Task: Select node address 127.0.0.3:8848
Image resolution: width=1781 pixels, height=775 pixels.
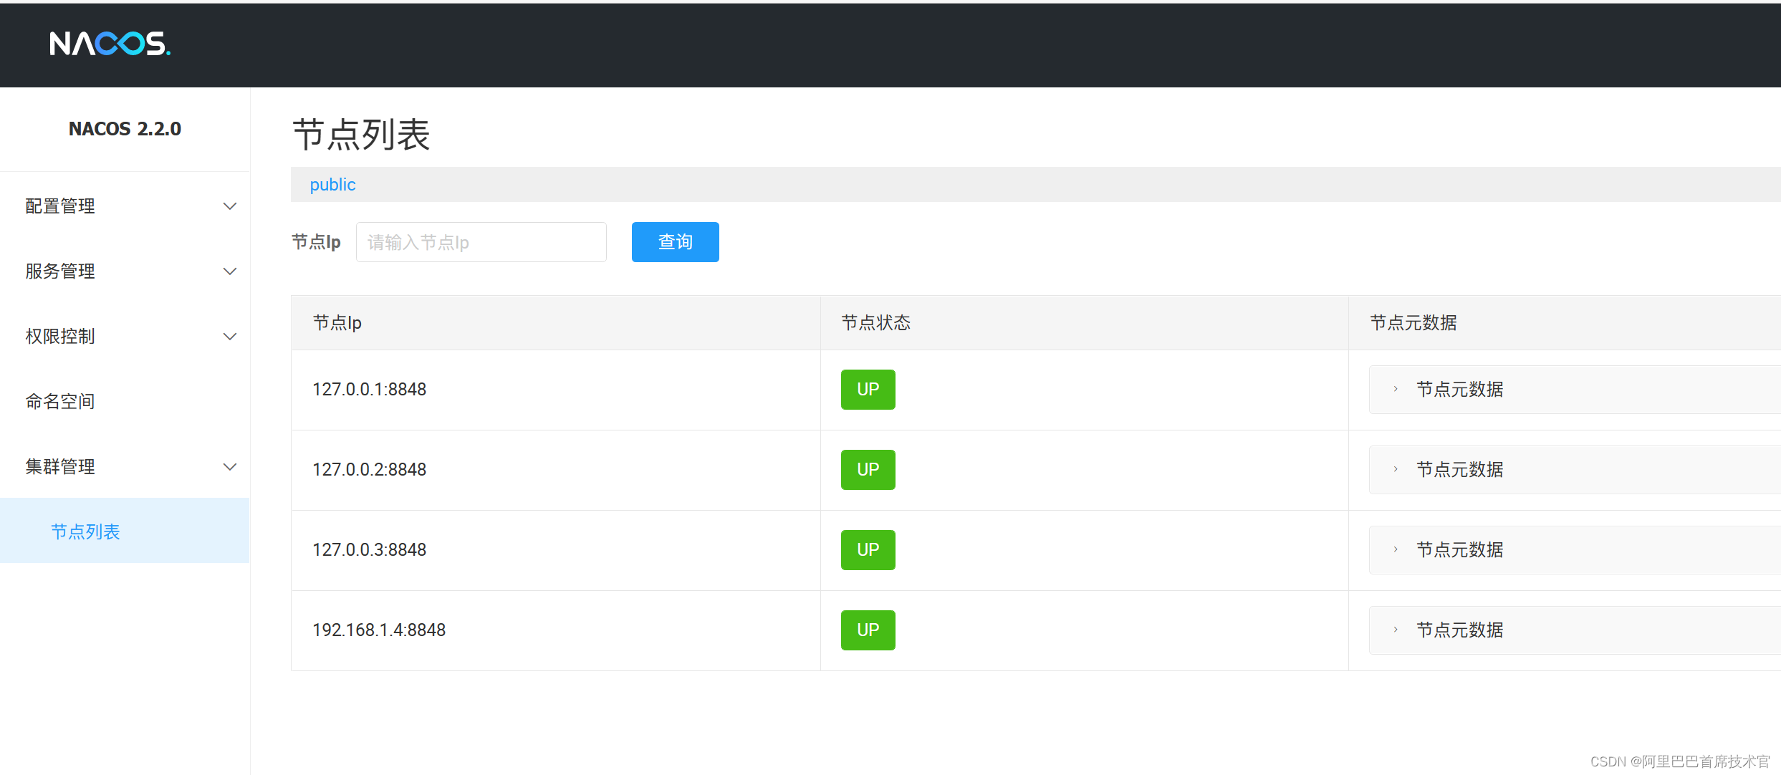Action: coord(369,550)
